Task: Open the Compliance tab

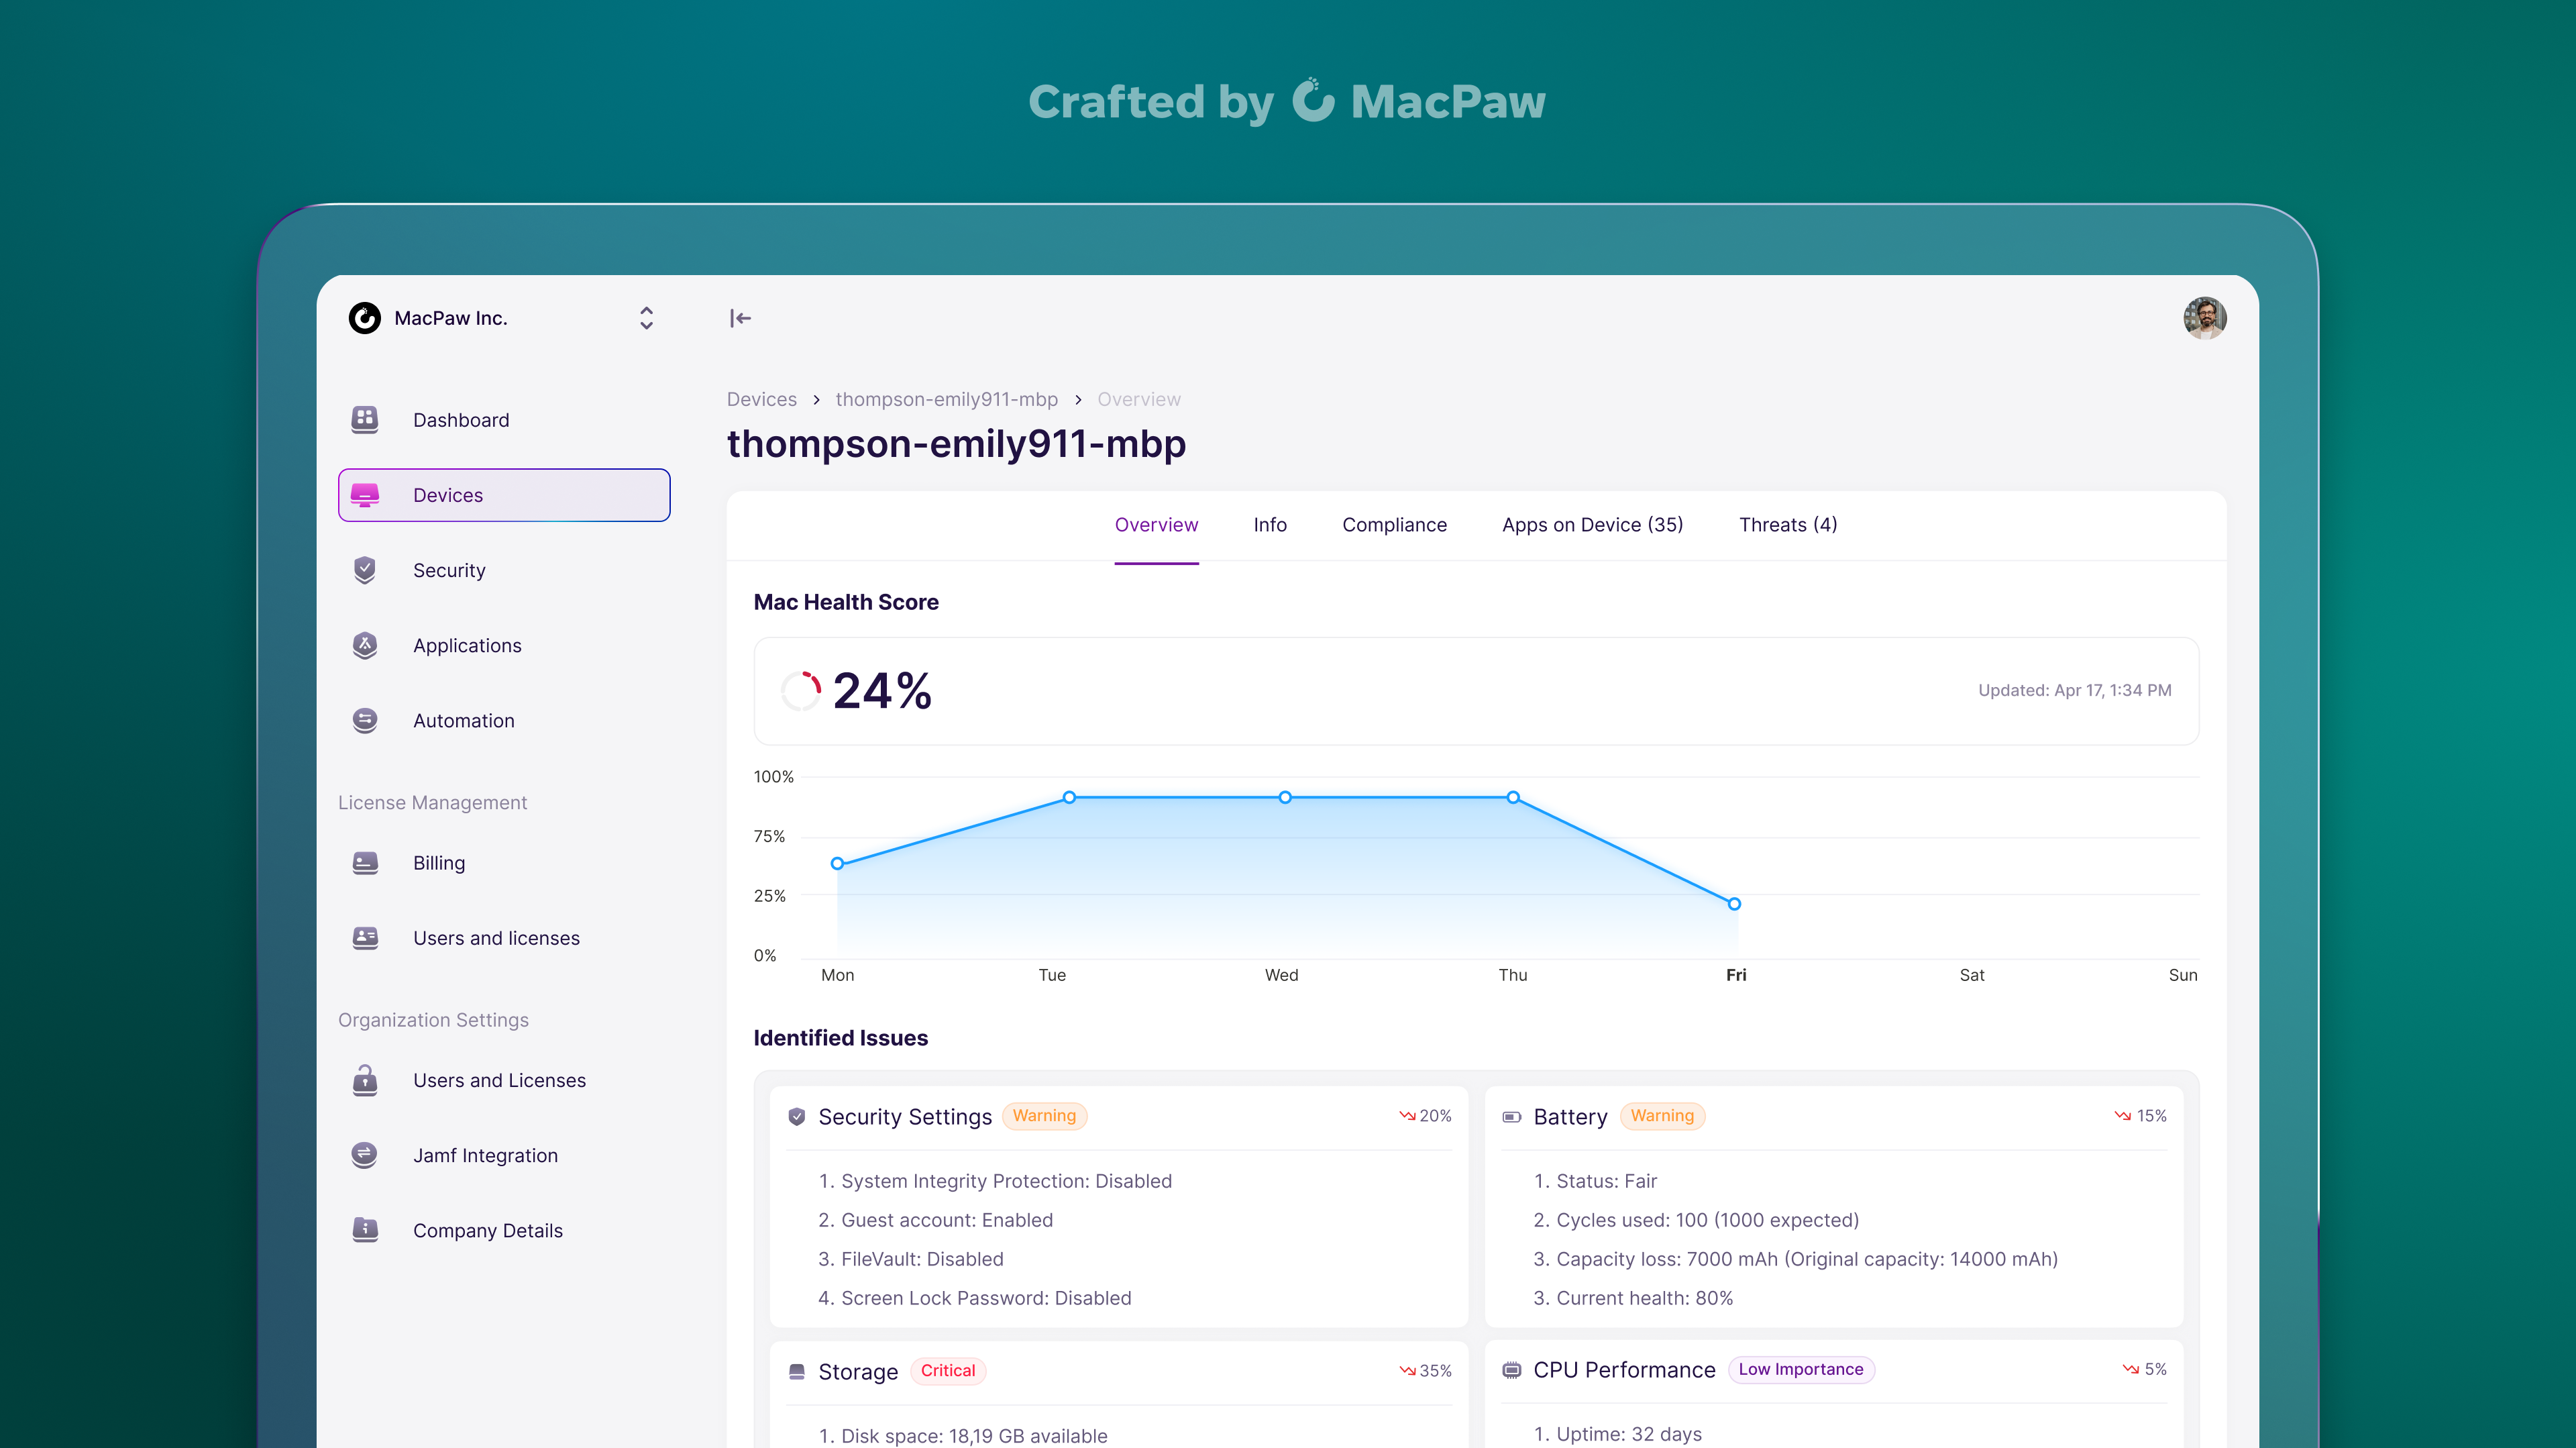Action: click(1394, 525)
